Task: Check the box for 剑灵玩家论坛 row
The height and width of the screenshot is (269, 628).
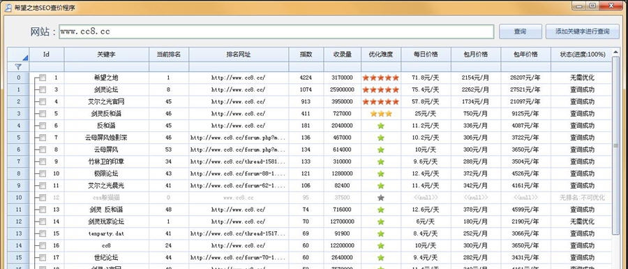Action: [43, 221]
